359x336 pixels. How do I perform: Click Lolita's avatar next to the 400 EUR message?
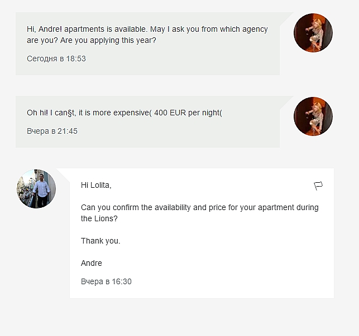pyautogui.click(x=313, y=116)
